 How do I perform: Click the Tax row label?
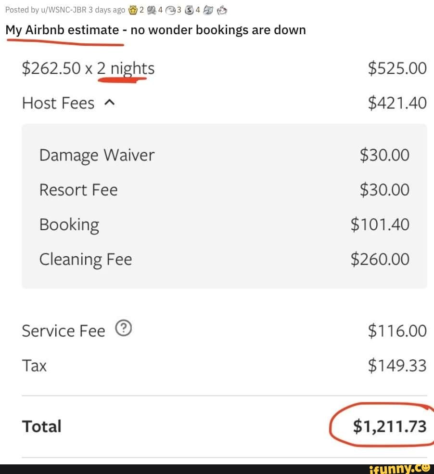[34, 366]
